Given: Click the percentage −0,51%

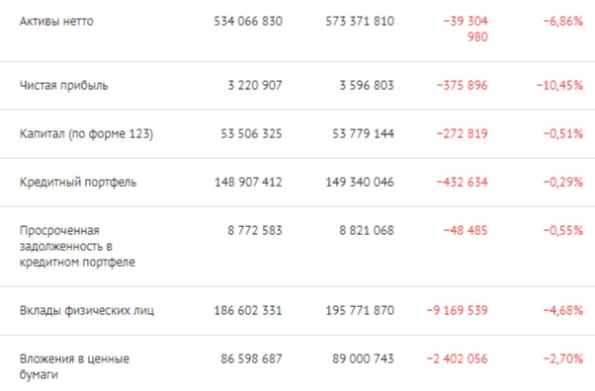Looking at the screenshot, I should 562,134.
